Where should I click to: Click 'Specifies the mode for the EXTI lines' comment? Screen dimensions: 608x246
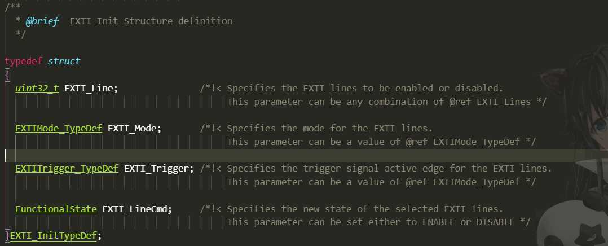click(329, 128)
